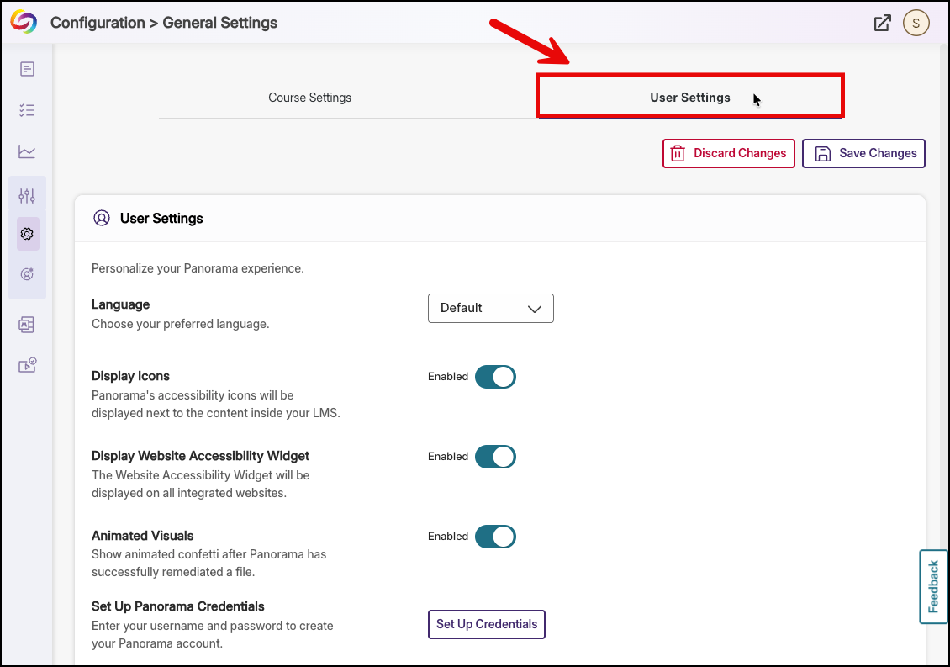950x667 pixels.
Task: Open the document report icon in sidebar
Action: pyautogui.click(x=27, y=69)
